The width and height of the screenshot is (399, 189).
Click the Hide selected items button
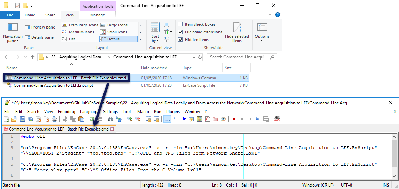tap(237, 32)
